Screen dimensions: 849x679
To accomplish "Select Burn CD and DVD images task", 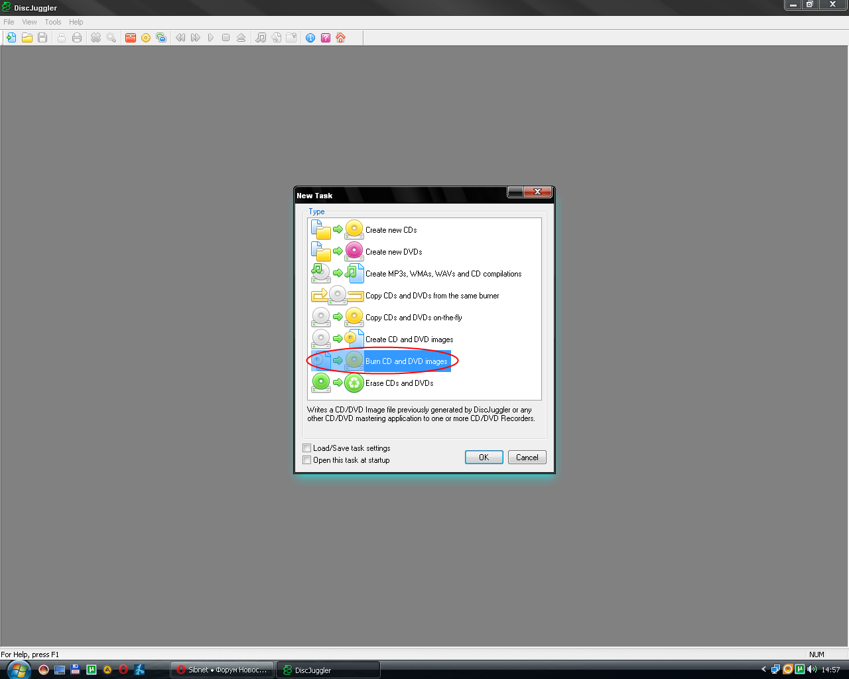I will point(381,361).
